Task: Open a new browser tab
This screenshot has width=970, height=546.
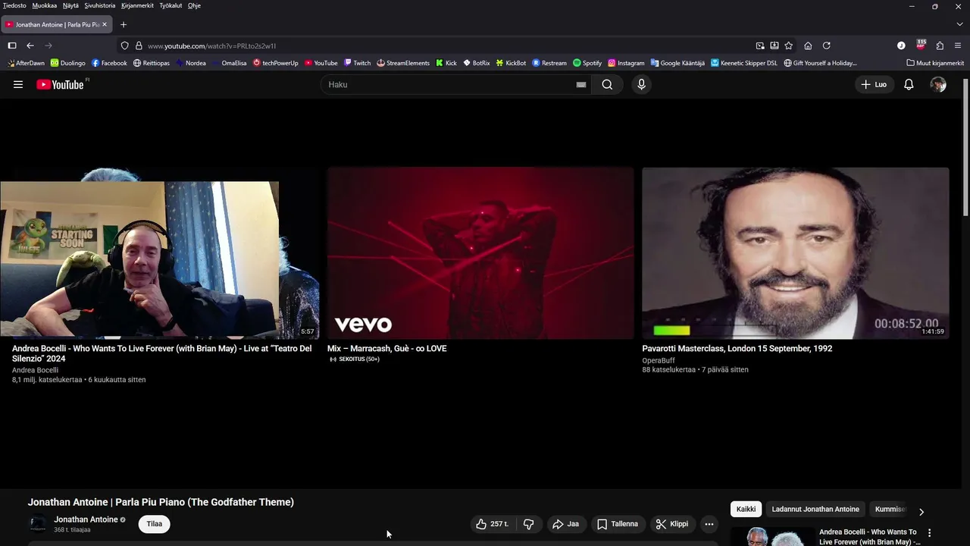Action: [x=124, y=24]
